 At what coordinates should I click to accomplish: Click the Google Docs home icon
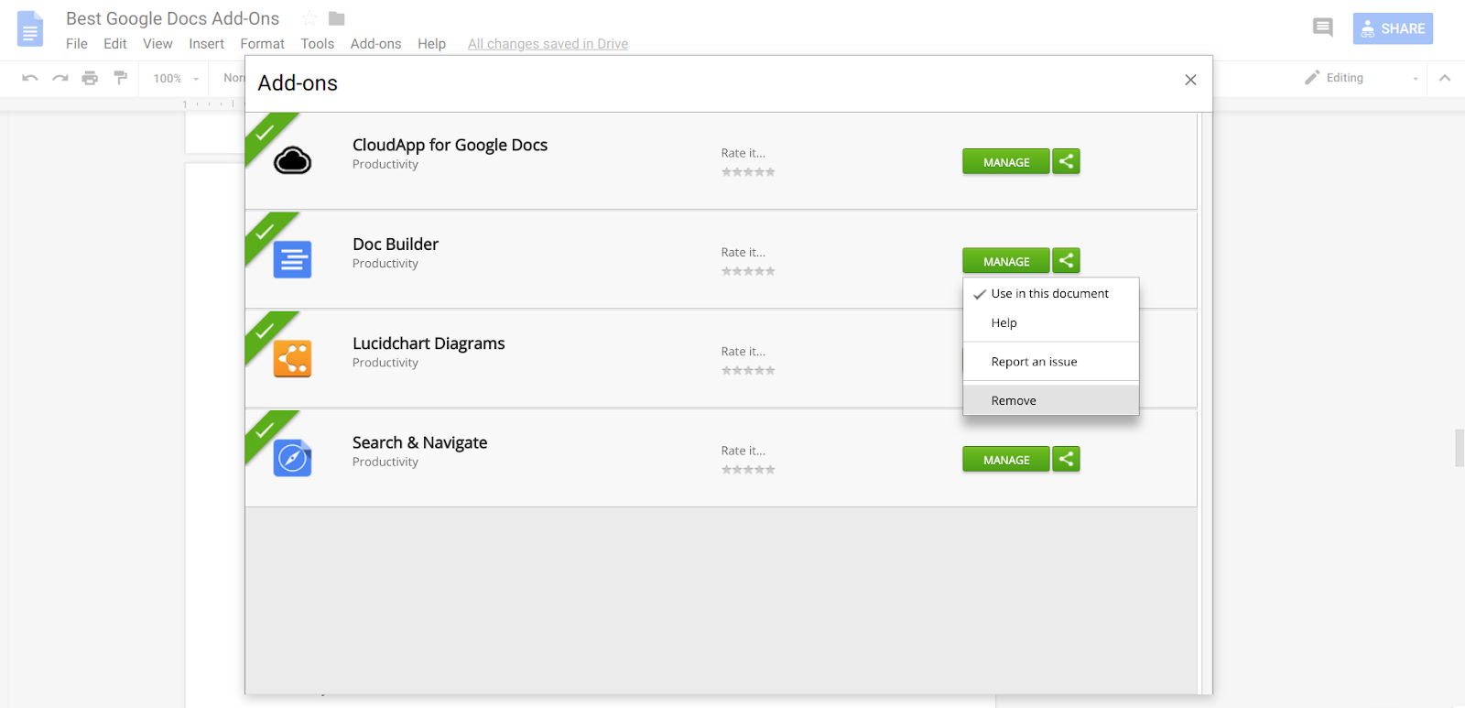[30, 29]
